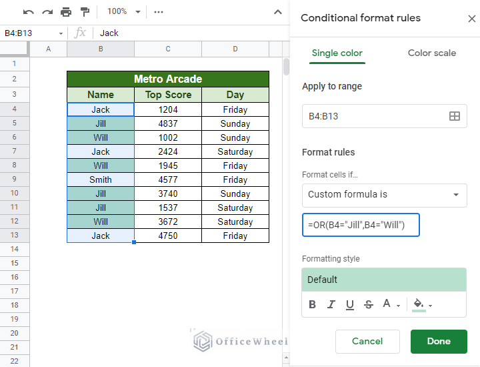Switch to the Color scale tab
480x367 pixels.
pos(431,53)
